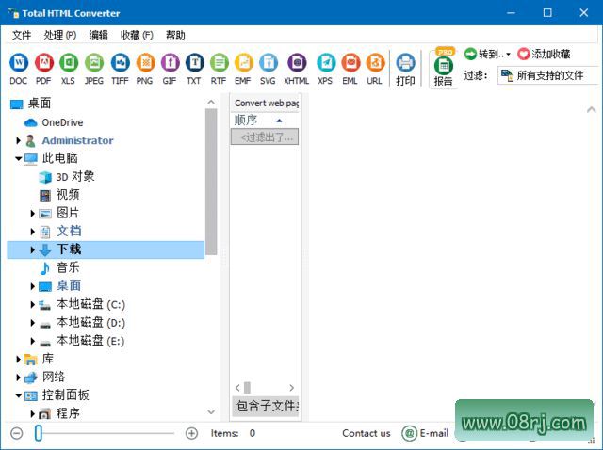Open the 收藏 (F) menu
The height and width of the screenshot is (450, 603).
(137, 36)
